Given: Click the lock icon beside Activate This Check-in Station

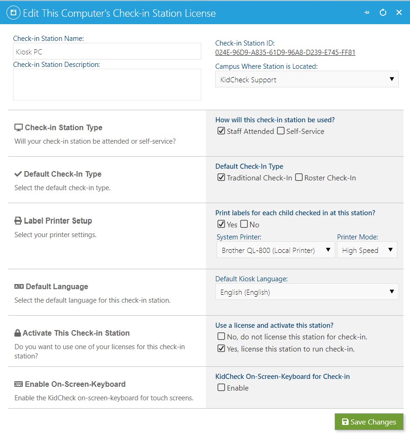Looking at the screenshot, I should (x=18, y=333).
